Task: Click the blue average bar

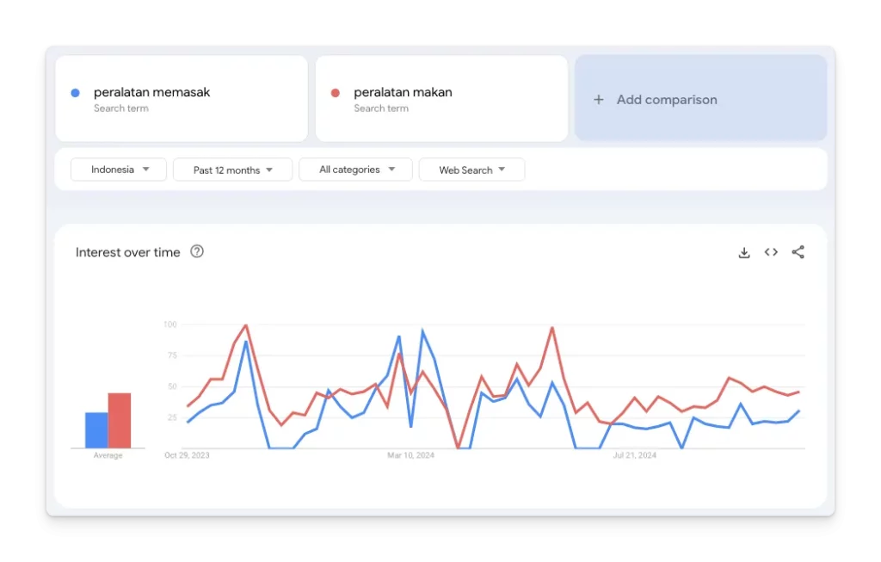Action: [96, 430]
